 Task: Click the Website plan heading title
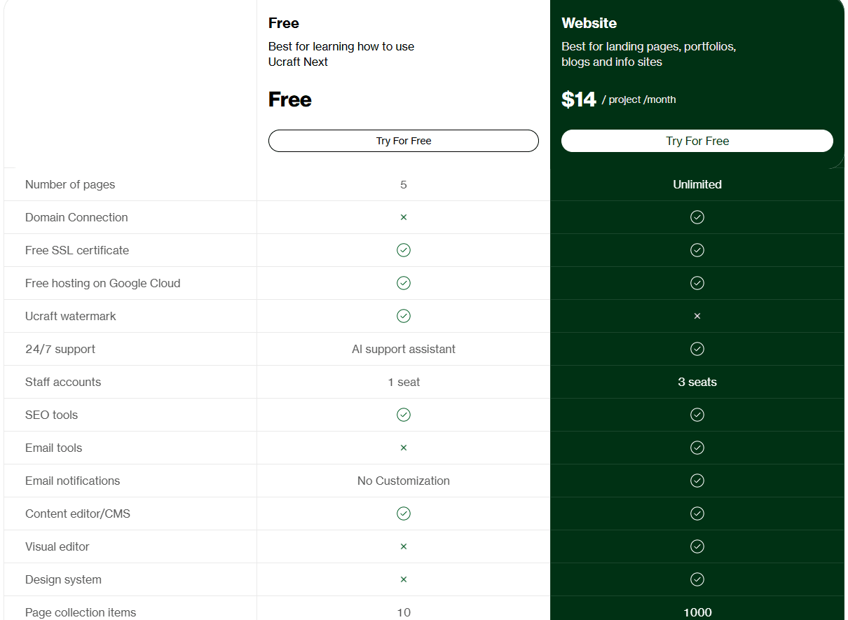pyautogui.click(x=589, y=23)
